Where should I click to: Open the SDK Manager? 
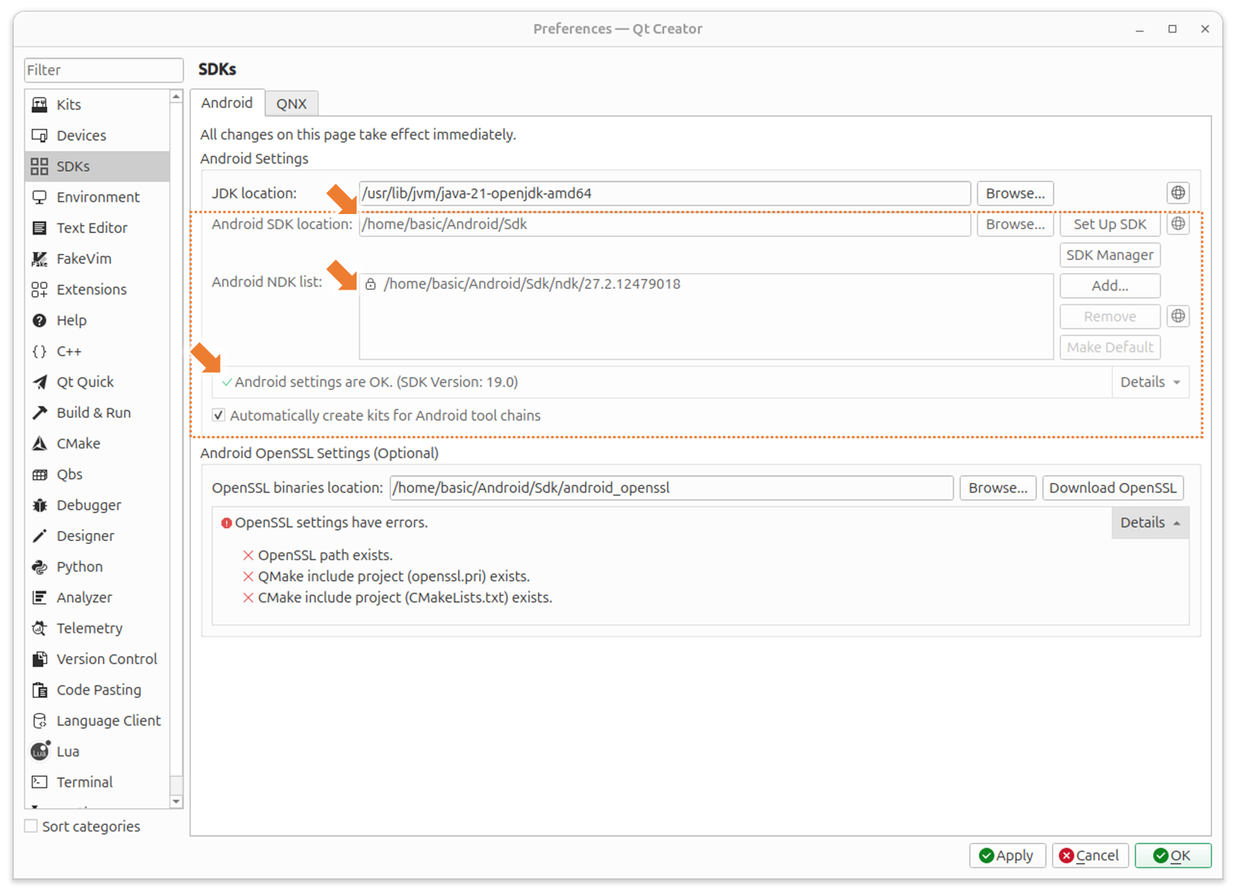[1109, 255]
